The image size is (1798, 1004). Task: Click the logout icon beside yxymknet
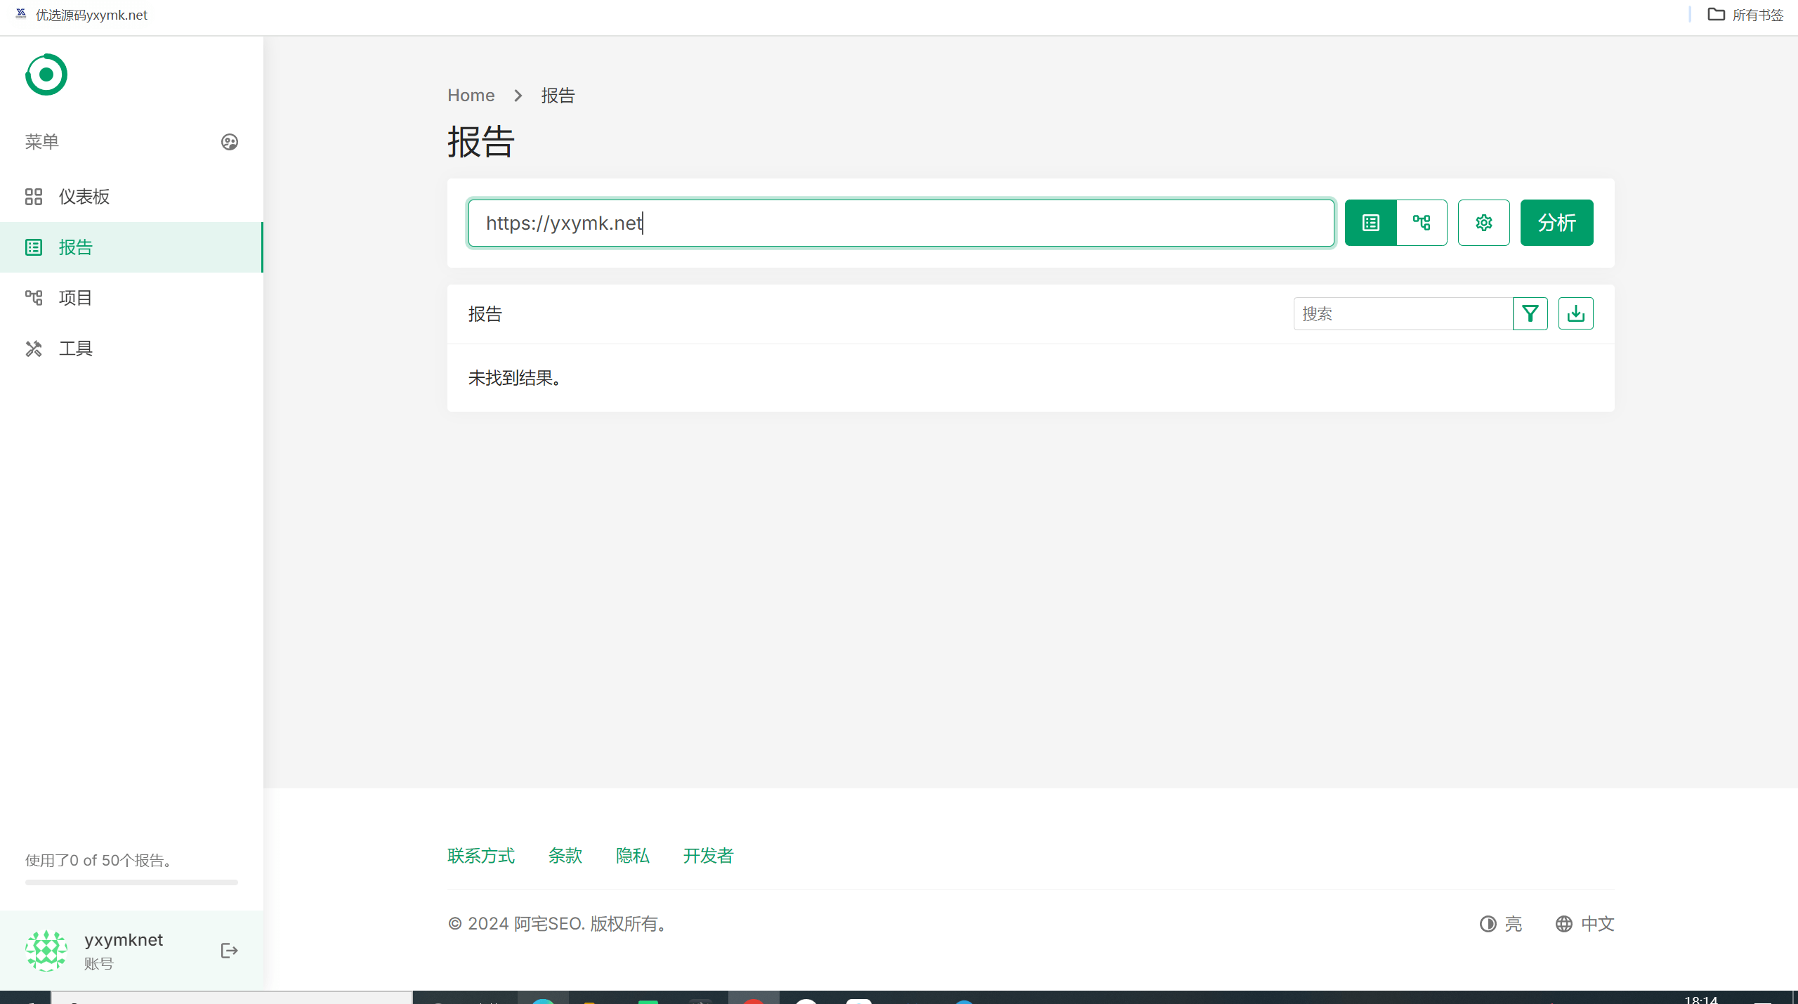pyautogui.click(x=230, y=951)
